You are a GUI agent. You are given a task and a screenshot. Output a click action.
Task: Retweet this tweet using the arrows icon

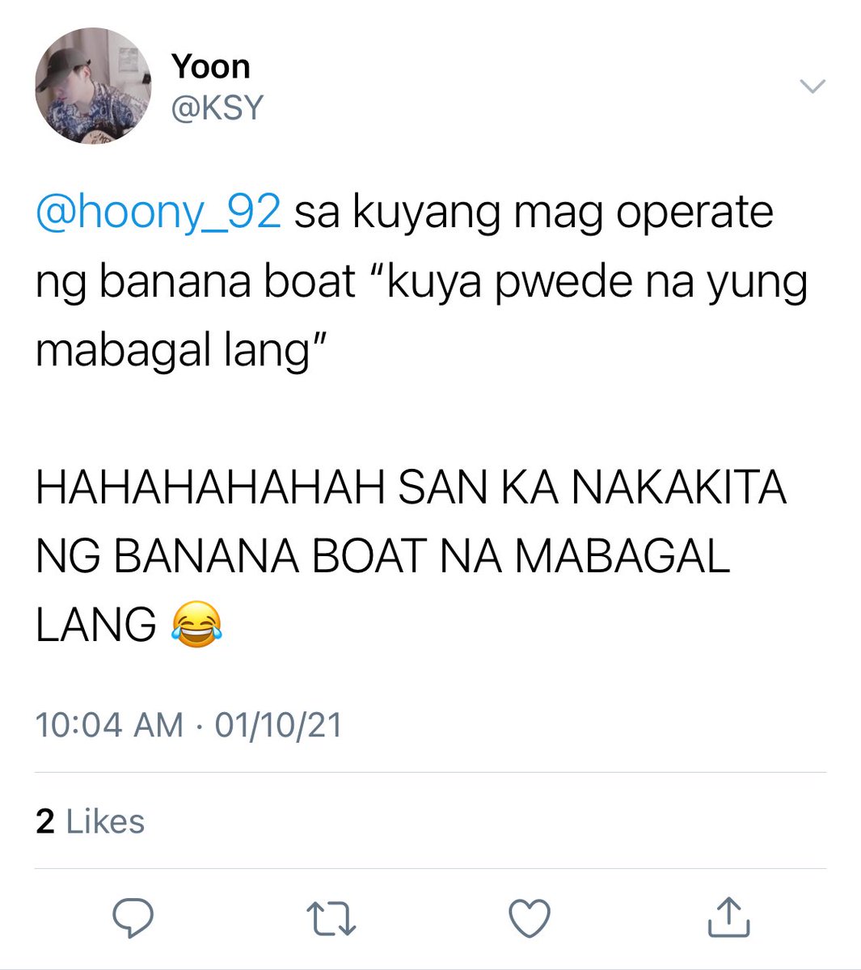[331, 919]
